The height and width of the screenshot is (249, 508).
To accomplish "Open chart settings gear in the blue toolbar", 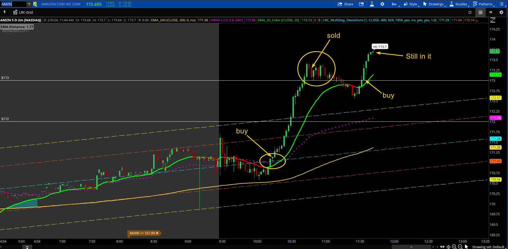I will (x=382, y=4).
